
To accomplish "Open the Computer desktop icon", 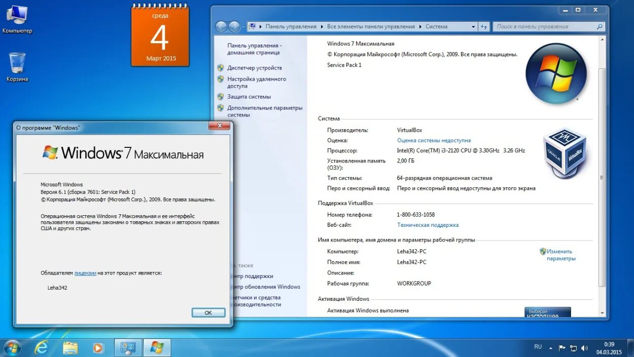I will [x=17, y=20].
